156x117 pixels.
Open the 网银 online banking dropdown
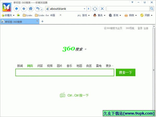pos(146,15)
